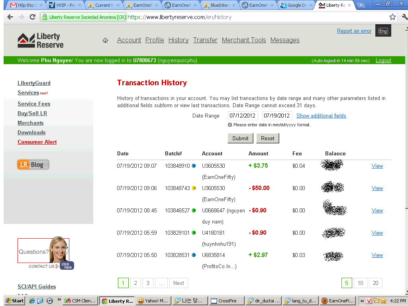Open Merchant Tools menu item
Image resolution: width=408 pixels, height=306 pixels.
tap(244, 40)
